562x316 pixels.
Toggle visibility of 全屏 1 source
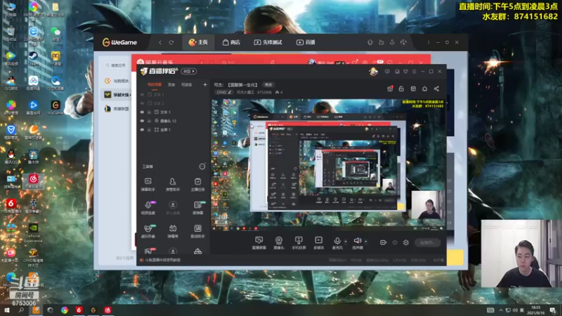[x=143, y=130]
